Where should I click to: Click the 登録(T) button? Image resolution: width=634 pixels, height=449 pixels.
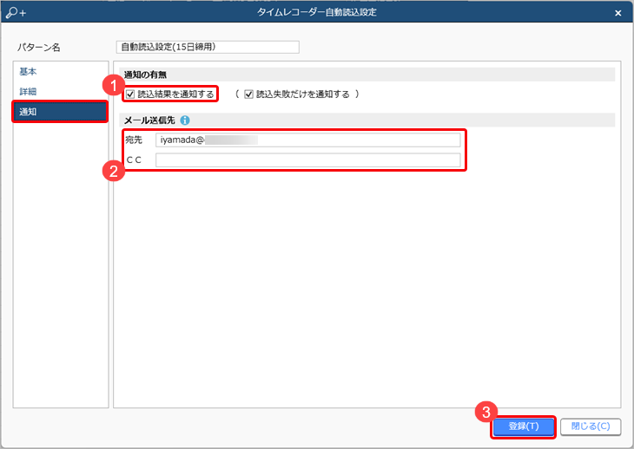[x=524, y=426]
